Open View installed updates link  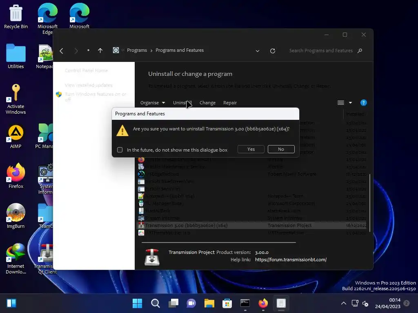tap(89, 85)
